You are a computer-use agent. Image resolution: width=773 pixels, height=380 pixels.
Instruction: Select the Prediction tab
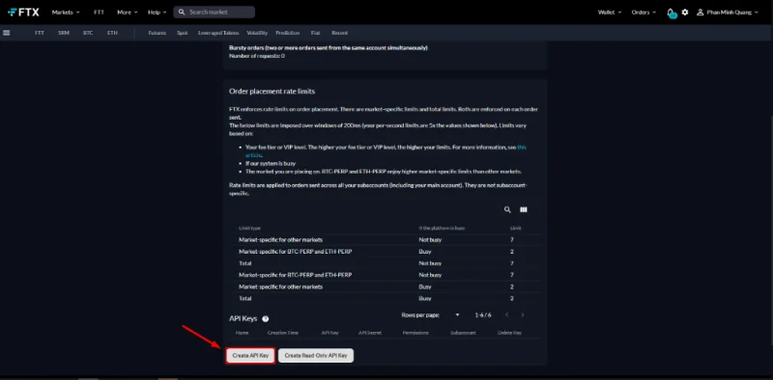[x=287, y=33]
